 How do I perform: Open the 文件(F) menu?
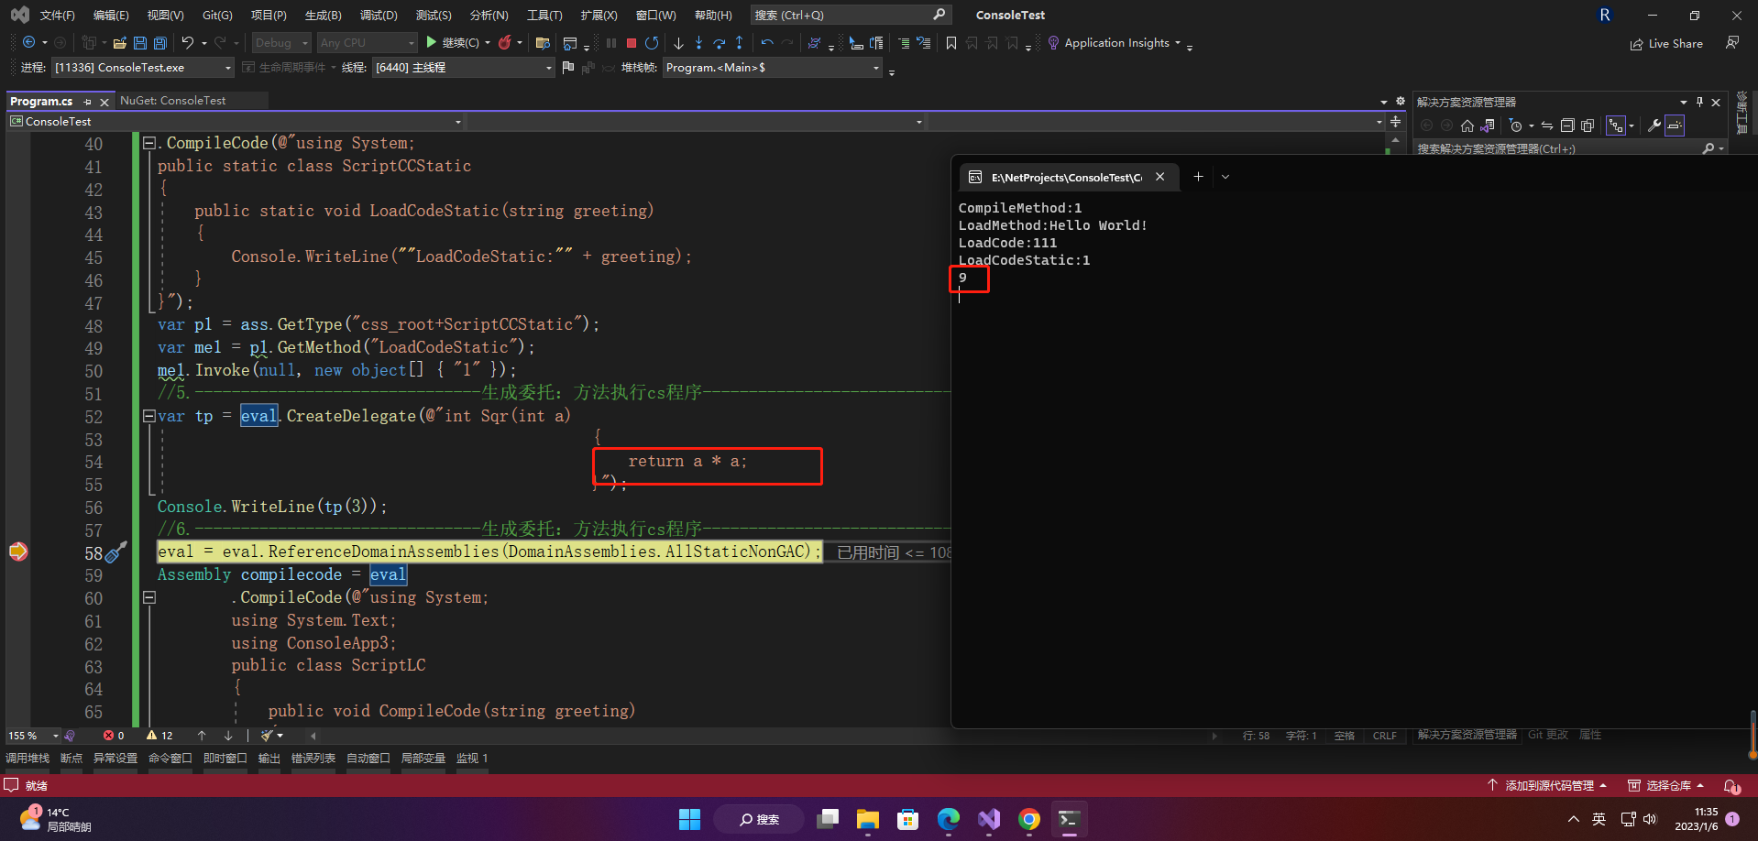[57, 16]
